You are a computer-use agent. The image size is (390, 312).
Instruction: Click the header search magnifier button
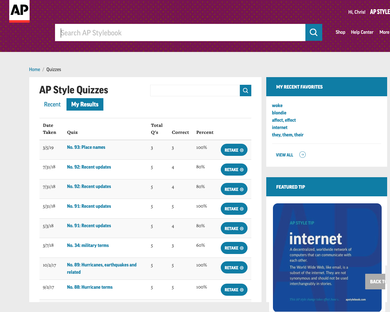pyautogui.click(x=314, y=33)
